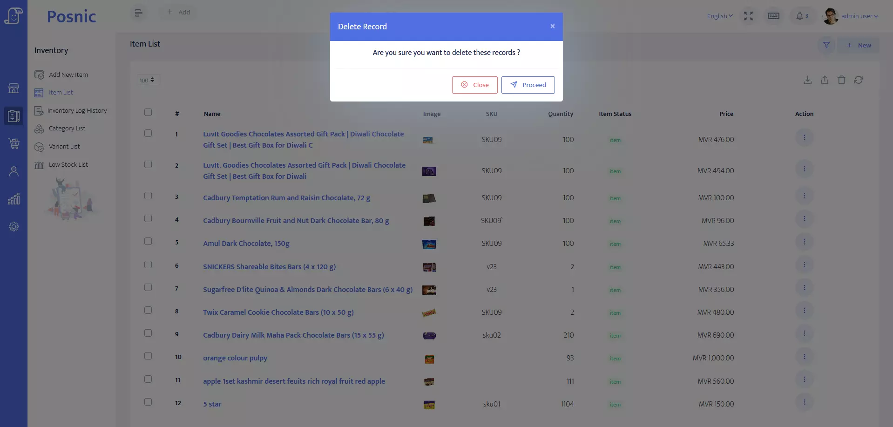Select checkbox for orange colour pulpy
This screenshot has height=427, width=893.
pos(148,356)
